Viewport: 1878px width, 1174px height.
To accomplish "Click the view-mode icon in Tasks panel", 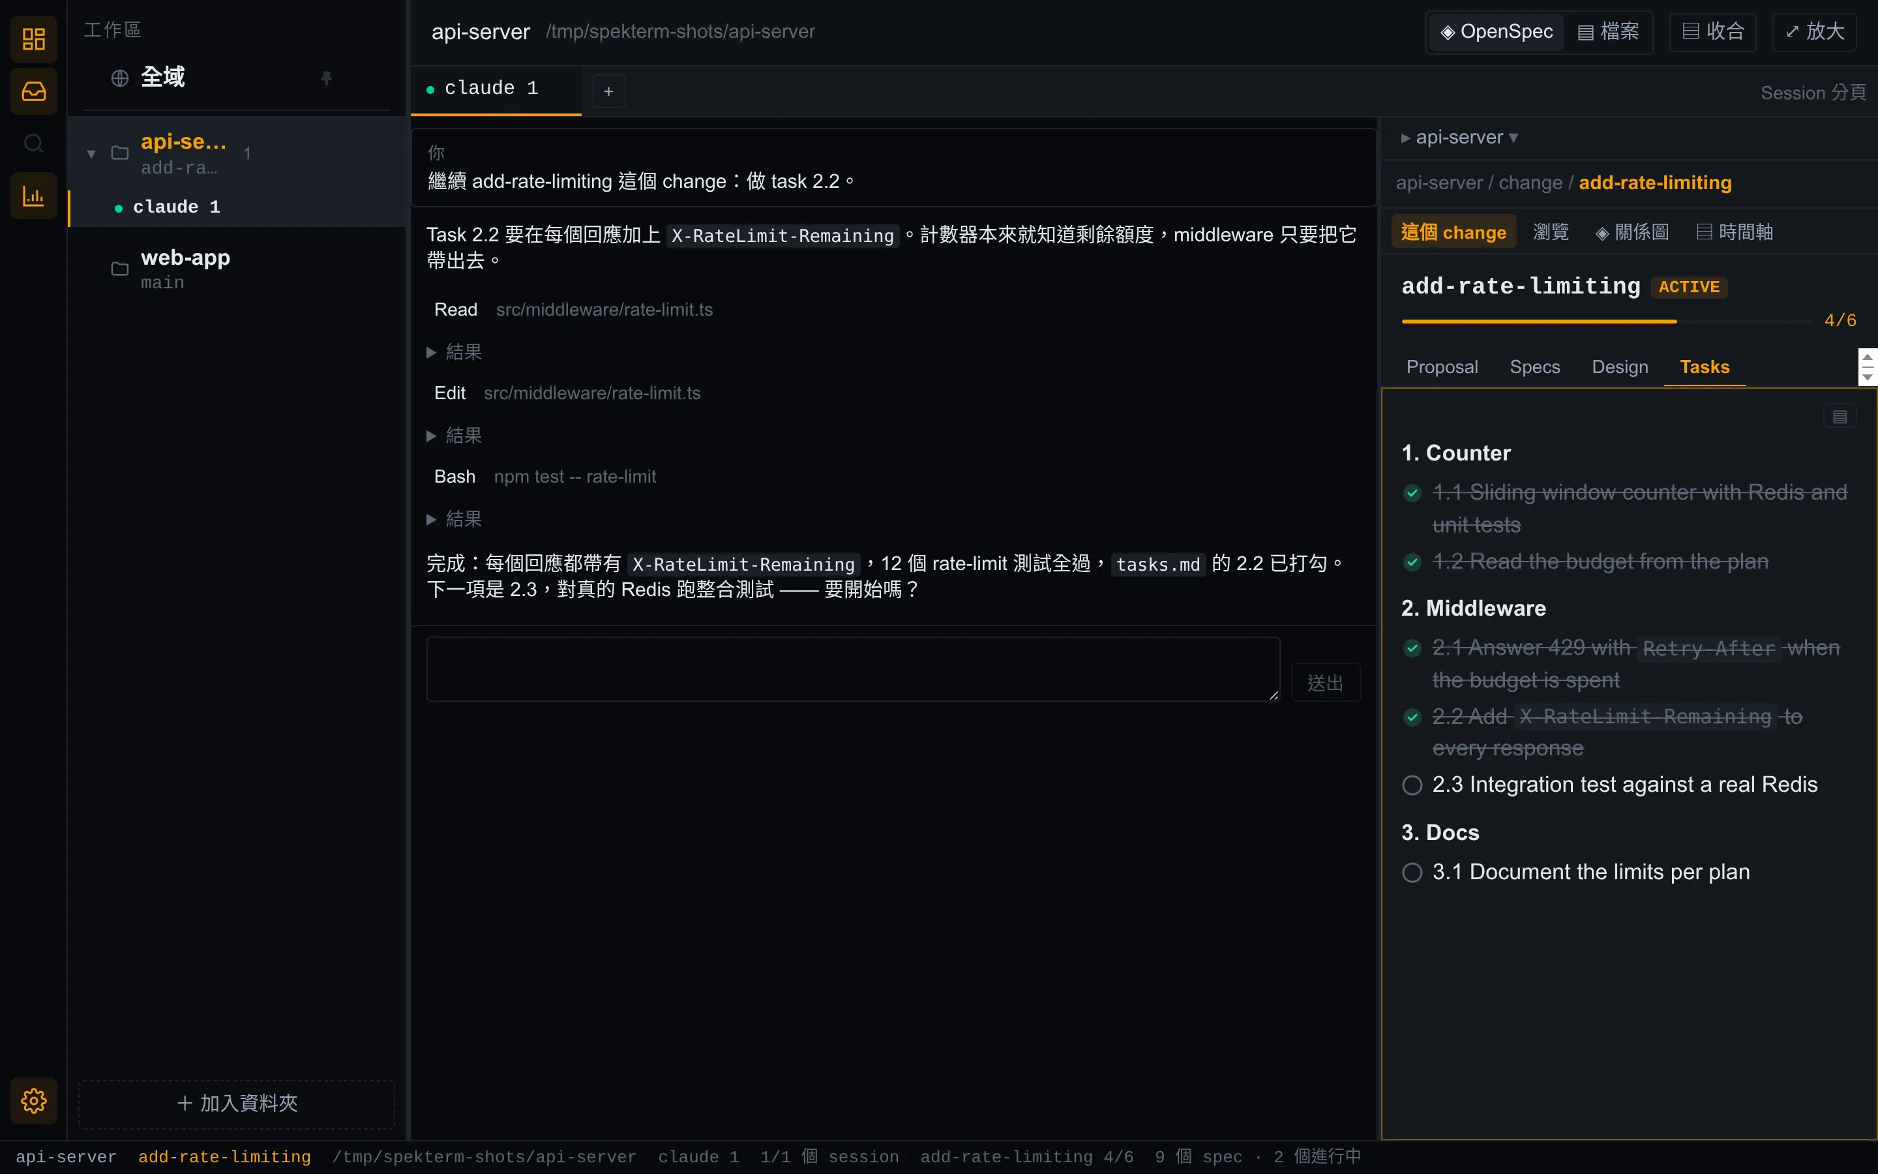I will (1839, 417).
